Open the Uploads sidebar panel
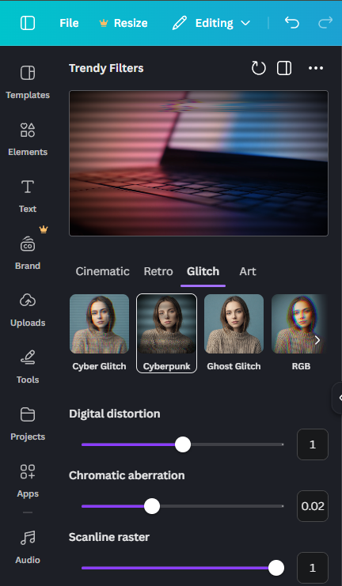The width and height of the screenshot is (342, 586). [x=28, y=310]
